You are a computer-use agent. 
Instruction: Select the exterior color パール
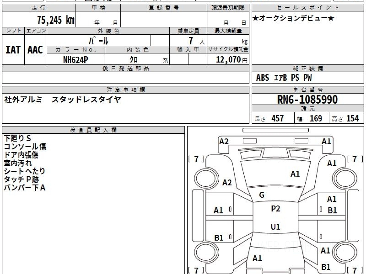click(99, 40)
